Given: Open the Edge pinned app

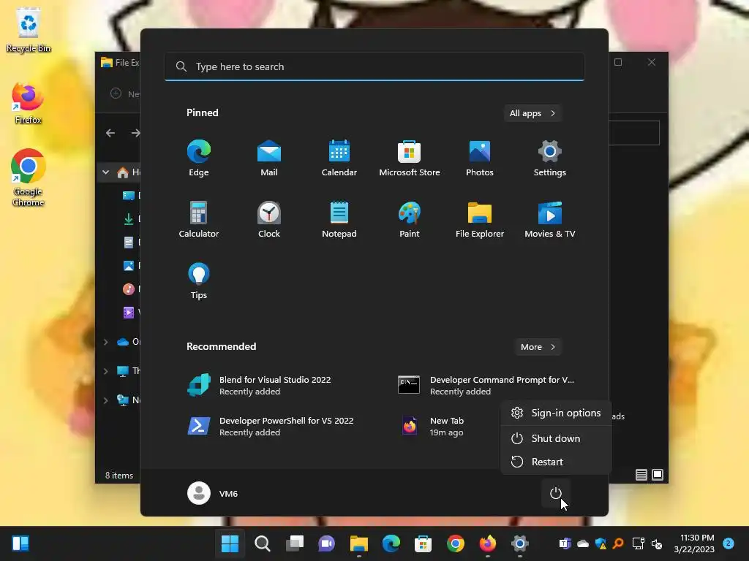Looking at the screenshot, I should [199, 159].
